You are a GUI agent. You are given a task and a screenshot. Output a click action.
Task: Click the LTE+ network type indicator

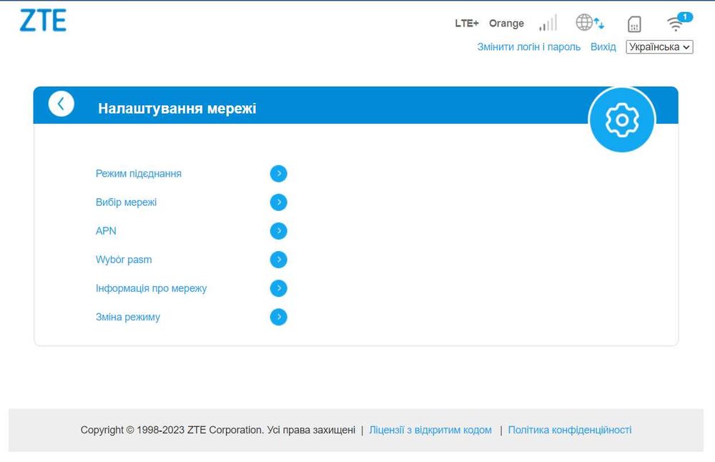(467, 24)
